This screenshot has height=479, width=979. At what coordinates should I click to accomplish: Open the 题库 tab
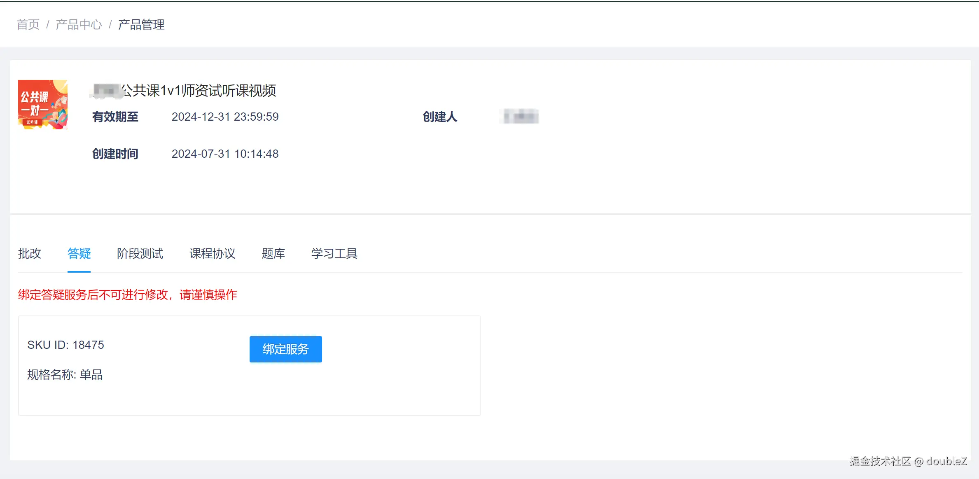coord(273,253)
